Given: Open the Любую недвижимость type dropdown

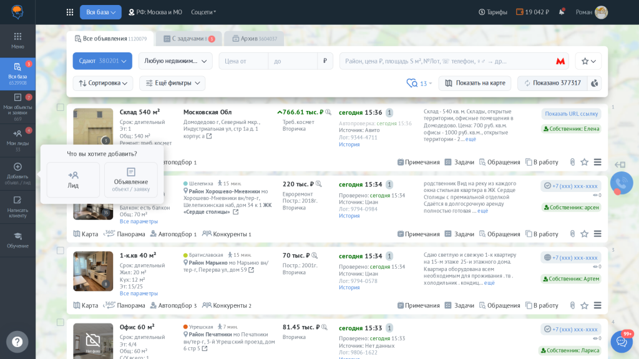Looking at the screenshot, I should [175, 61].
